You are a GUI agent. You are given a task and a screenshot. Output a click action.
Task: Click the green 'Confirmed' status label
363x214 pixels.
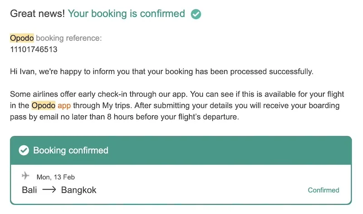click(x=323, y=190)
